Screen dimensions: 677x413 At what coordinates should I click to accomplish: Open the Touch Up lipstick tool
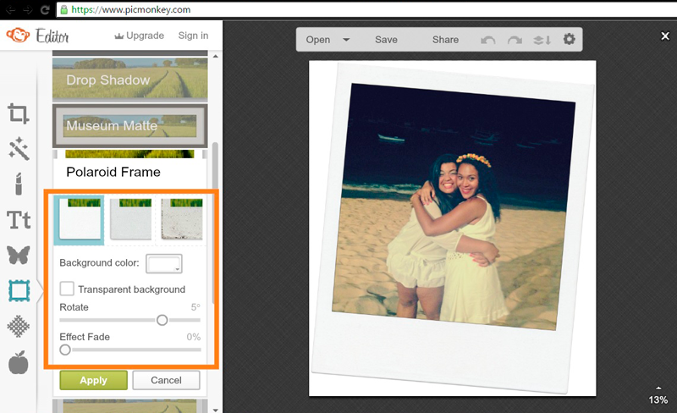pos(19,184)
